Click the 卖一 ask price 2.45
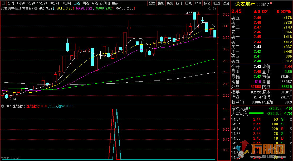The width and height of the screenshot is (293, 161). click(257, 37)
